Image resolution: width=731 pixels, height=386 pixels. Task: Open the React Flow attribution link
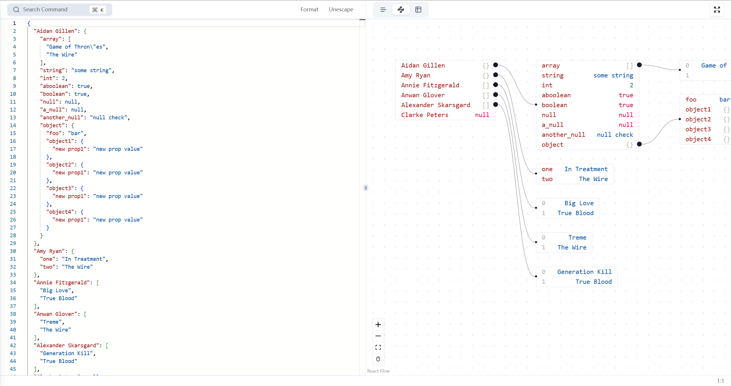(x=378, y=371)
